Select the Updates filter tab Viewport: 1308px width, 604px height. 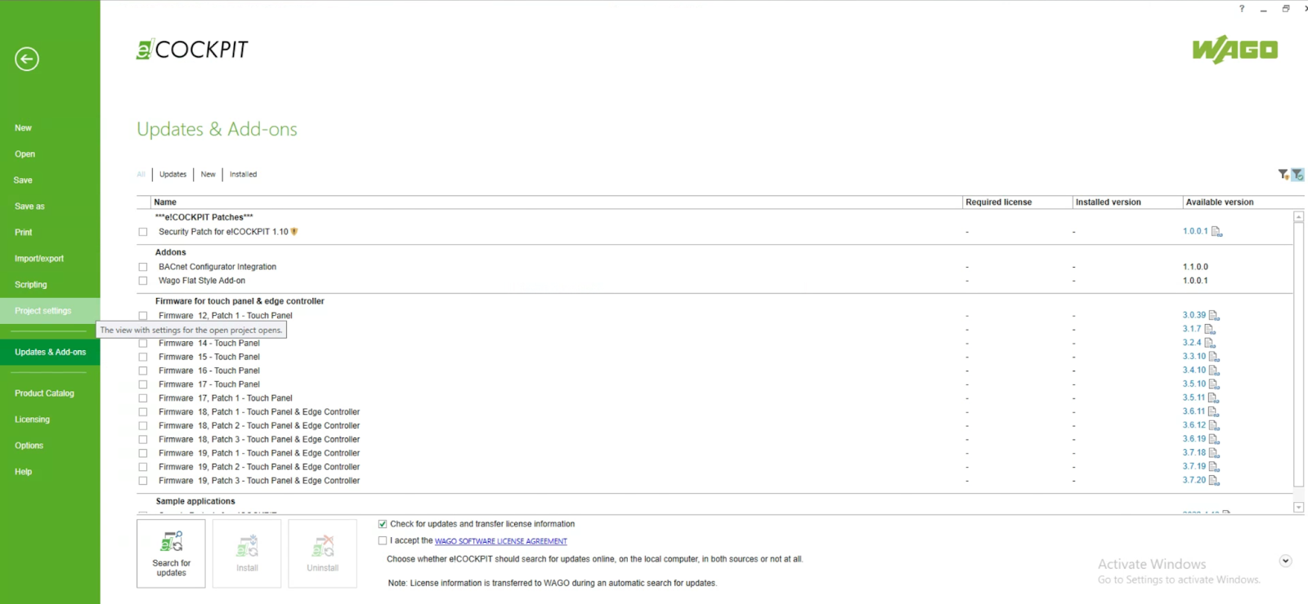pos(172,175)
